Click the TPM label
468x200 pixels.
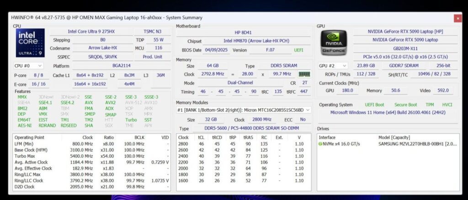pyautogui.click(x=430, y=105)
